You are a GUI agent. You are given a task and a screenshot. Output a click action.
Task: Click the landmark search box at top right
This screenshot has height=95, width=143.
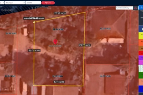[124, 8]
